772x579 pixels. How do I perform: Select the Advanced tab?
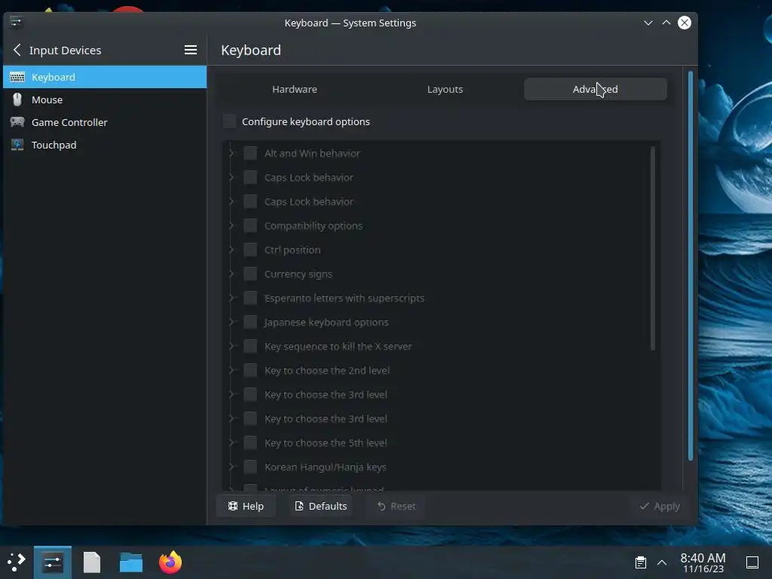coord(596,89)
